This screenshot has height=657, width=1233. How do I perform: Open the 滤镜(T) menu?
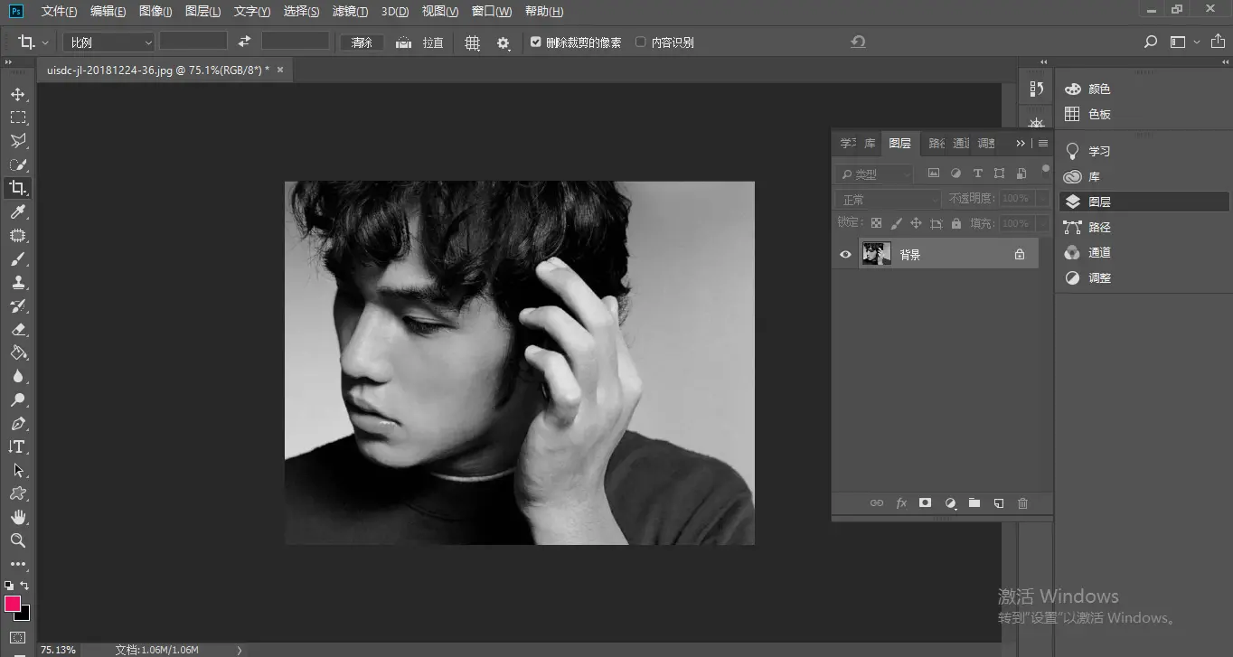[350, 12]
